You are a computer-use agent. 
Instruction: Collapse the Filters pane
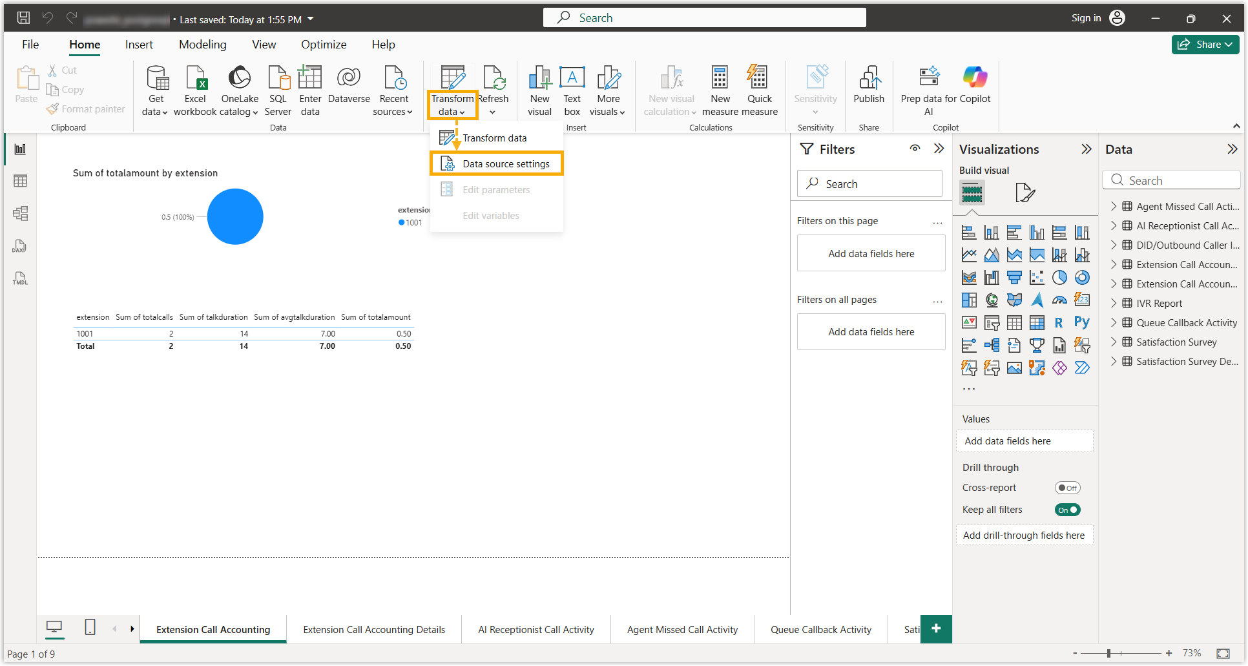939,149
